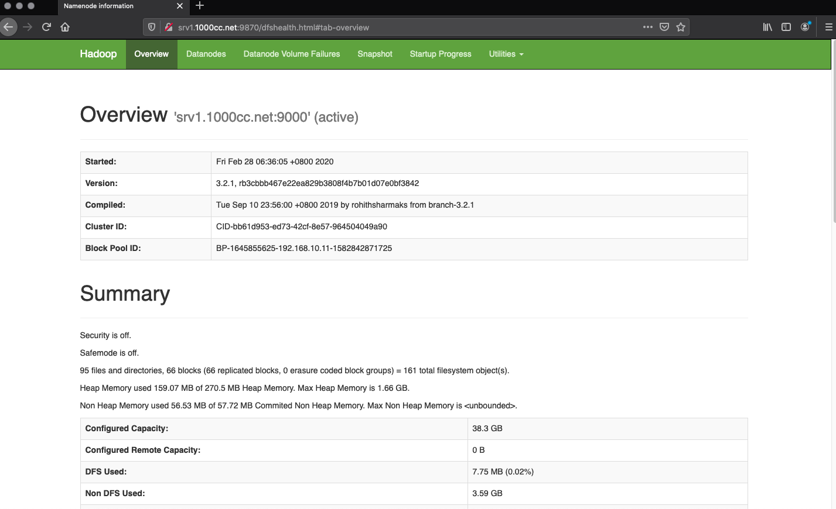
Task: Go back with the browser back arrow
Action: [8, 27]
